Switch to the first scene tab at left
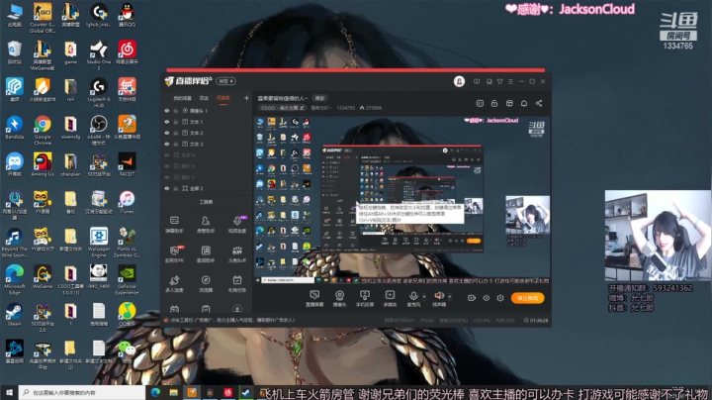Image resolution: width=712 pixels, height=400 pixels. [x=183, y=98]
